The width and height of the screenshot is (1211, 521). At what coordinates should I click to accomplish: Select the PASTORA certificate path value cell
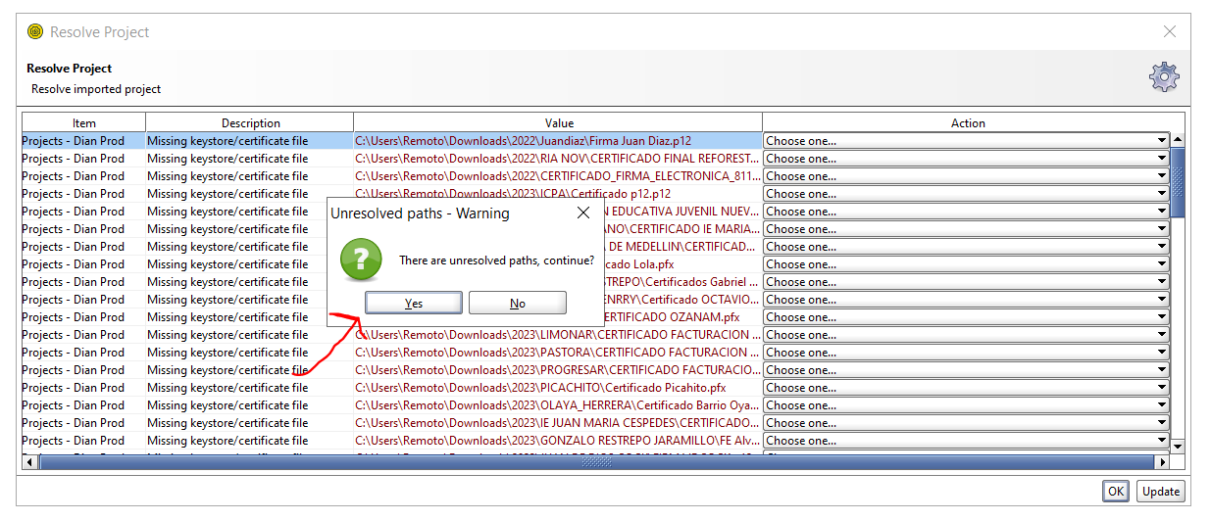click(557, 353)
